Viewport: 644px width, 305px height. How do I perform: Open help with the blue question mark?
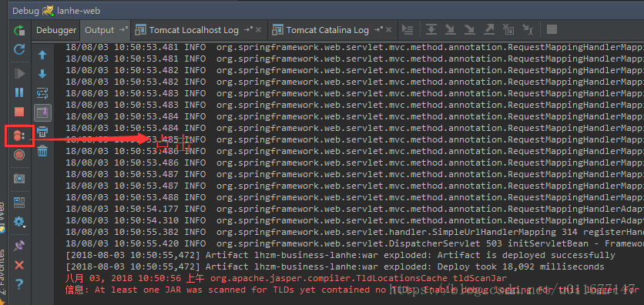click(19, 283)
